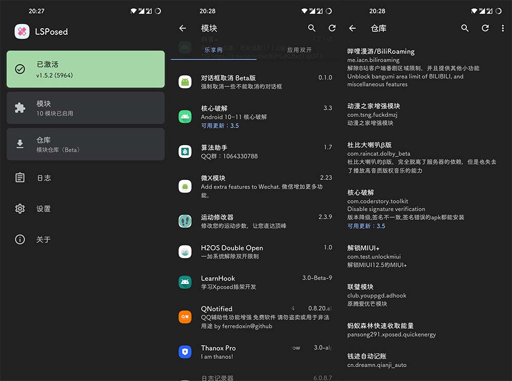Refresh the 仓库 repository list
Viewport: 512px width, 381px height.
pos(485,28)
